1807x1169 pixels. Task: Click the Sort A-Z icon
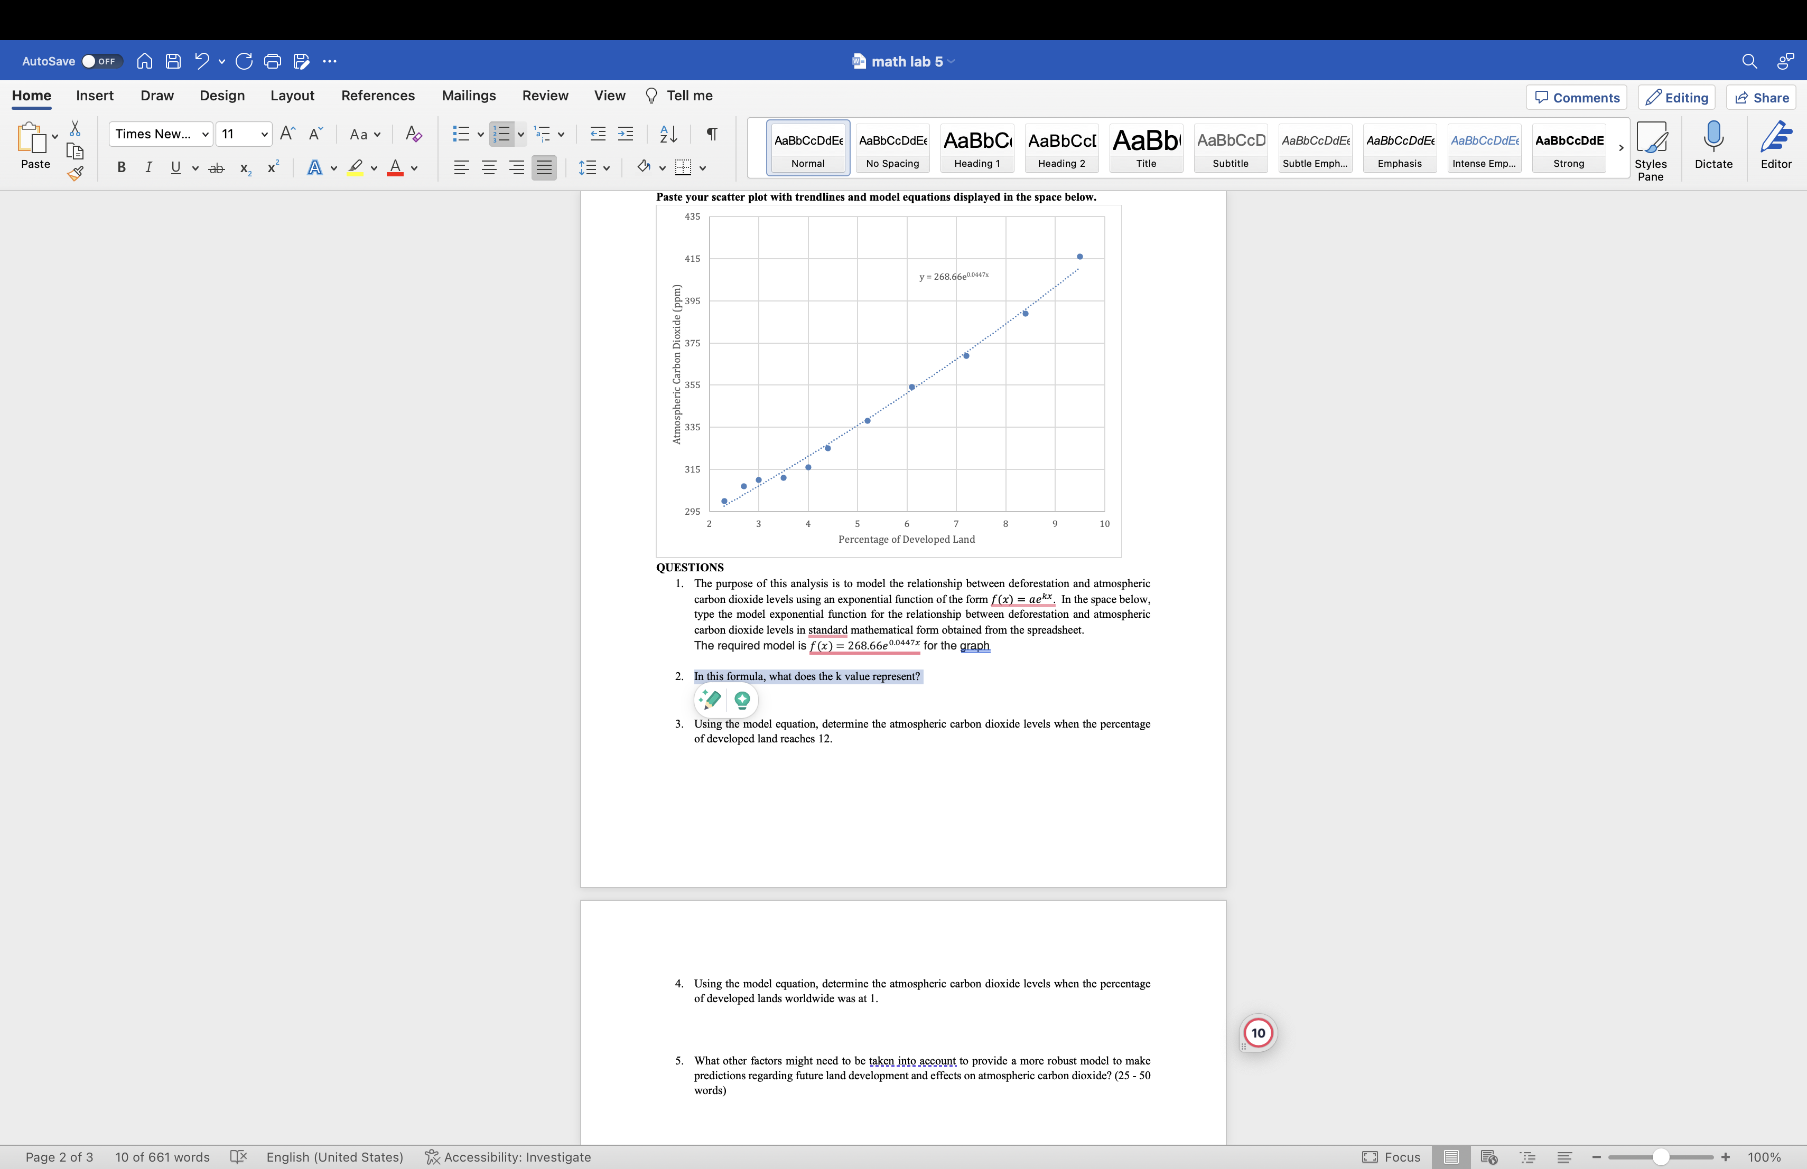(668, 134)
